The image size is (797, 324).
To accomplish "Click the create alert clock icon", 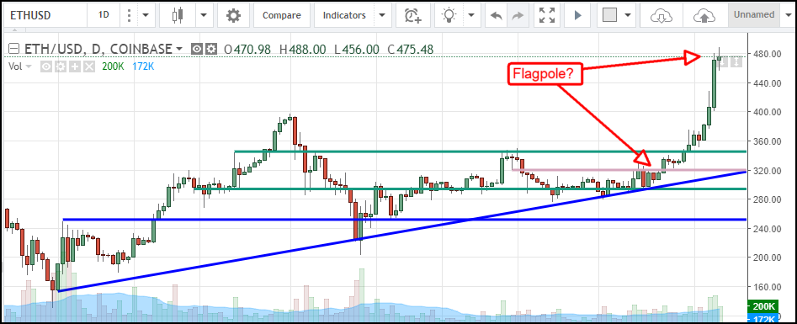I will point(412,15).
